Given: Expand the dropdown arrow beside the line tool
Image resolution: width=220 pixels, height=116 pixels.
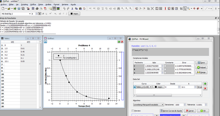Looking at the screenshot, I should coord(209,9).
